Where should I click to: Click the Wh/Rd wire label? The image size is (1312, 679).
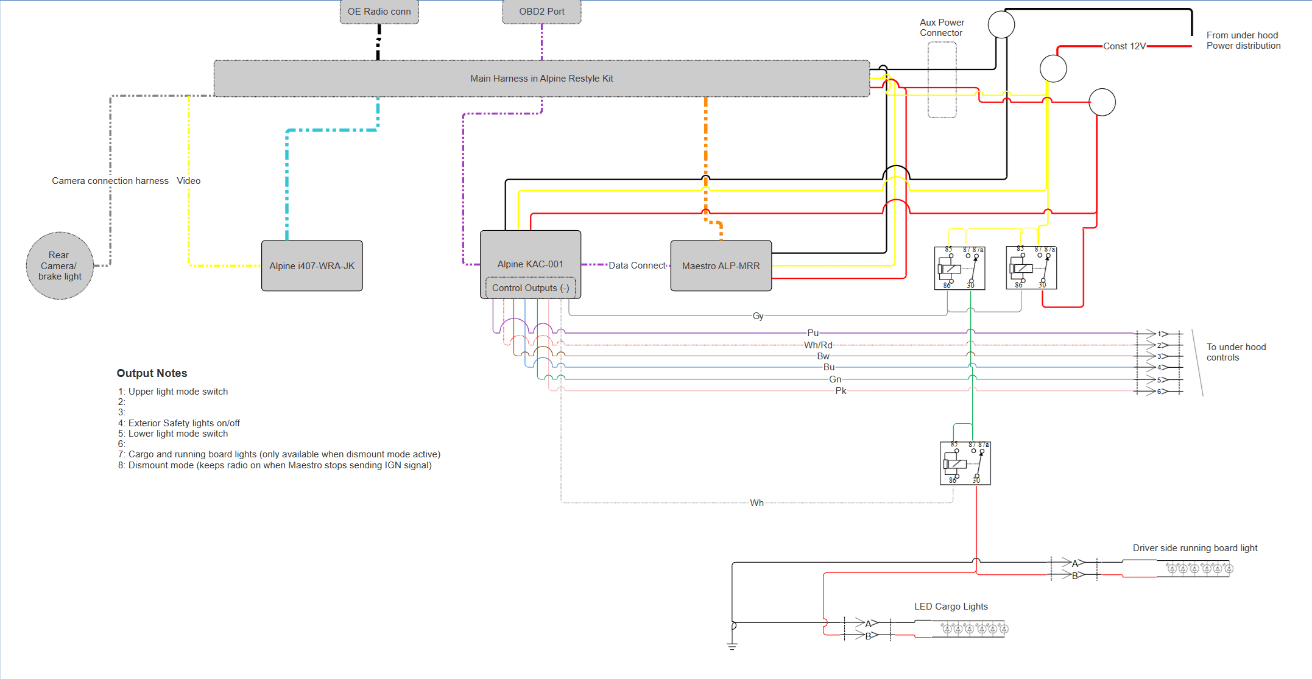tap(818, 345)
